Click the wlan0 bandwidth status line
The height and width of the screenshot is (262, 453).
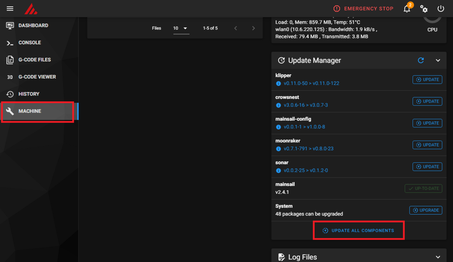[327, 29]
